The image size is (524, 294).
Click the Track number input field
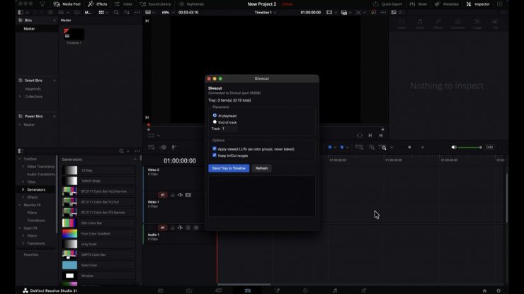(229, 129)
